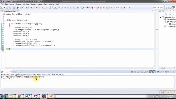The height and width of the screenshot is (99, 176).
Task: Select the StreamDemo1.java editor tab
Action: tap(10, 11)
